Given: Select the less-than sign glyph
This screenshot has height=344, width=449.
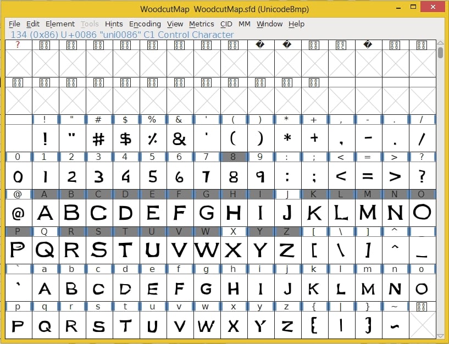Looking at the screenshot, I should coord(342,176).
